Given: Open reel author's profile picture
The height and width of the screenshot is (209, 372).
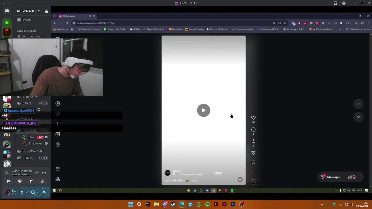Looking at the screenshot, I should (x=167, y=173).
